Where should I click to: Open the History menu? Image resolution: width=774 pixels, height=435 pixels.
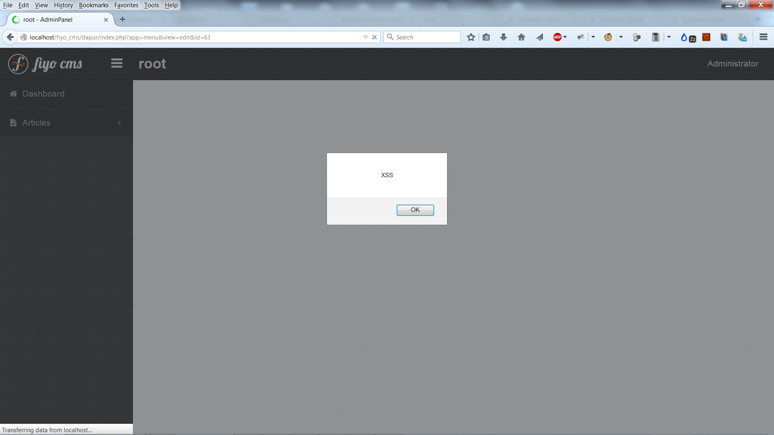(63, 5)
